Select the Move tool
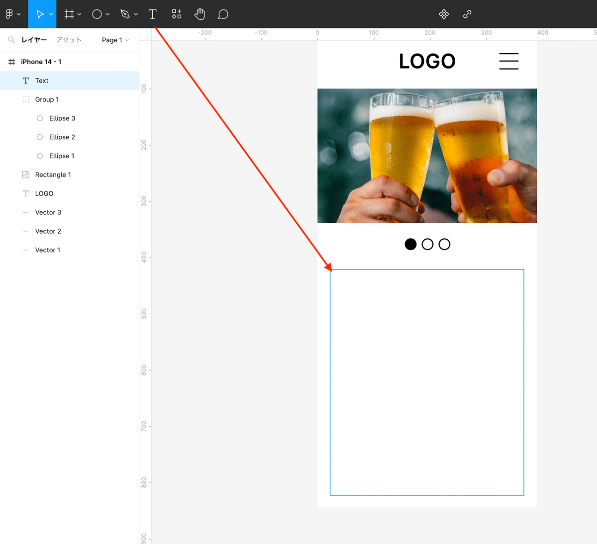Screen dimensions: 597x544 click(x=40, y=14)
